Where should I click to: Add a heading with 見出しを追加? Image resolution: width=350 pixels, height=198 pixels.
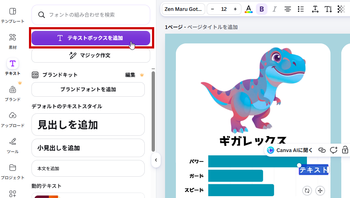(88, 125)
